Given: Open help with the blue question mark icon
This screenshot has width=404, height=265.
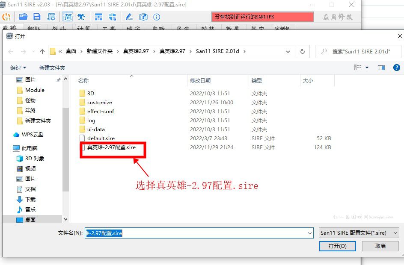Looking at the screenshot, I should pos(397,68).
